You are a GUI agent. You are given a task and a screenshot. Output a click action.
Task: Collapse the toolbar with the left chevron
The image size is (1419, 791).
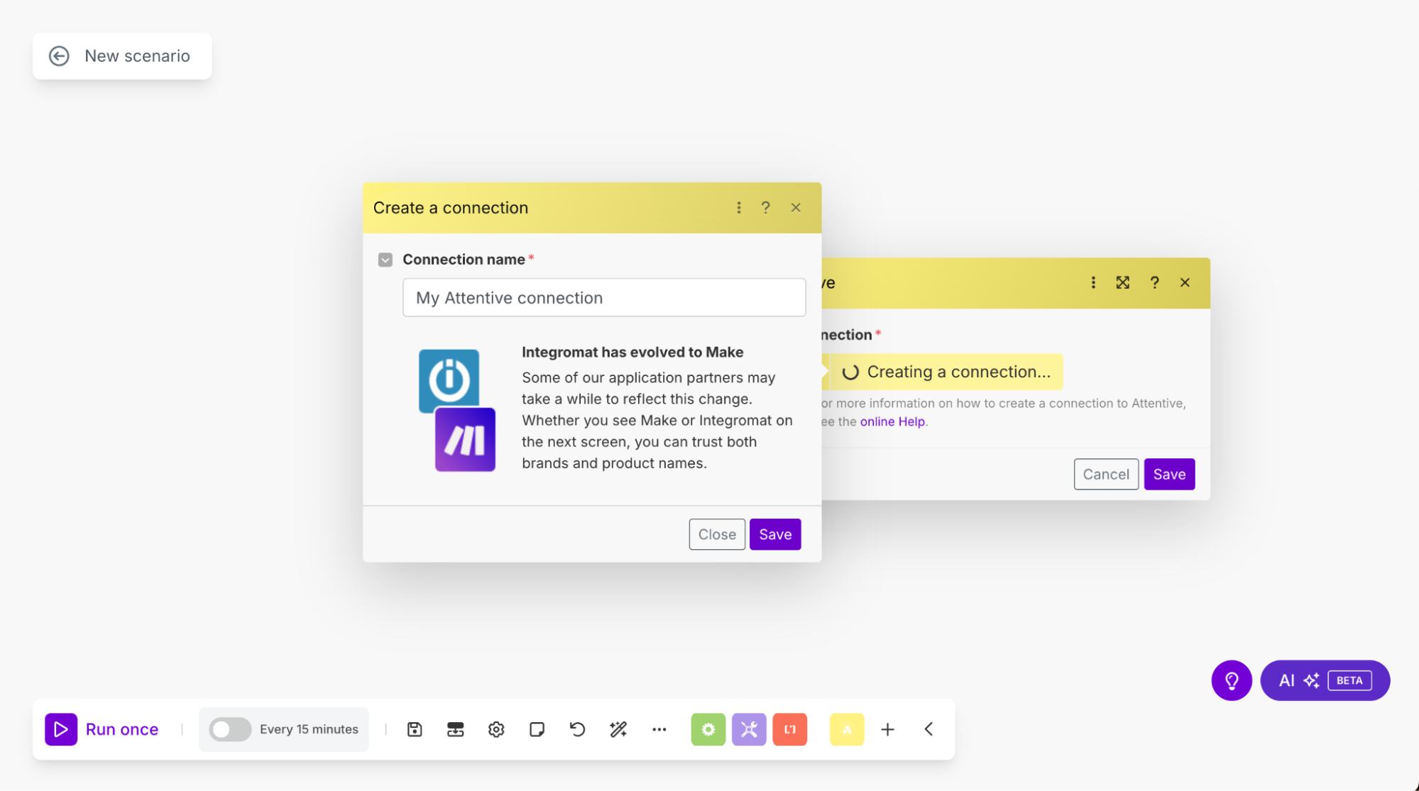coord(928,729)
